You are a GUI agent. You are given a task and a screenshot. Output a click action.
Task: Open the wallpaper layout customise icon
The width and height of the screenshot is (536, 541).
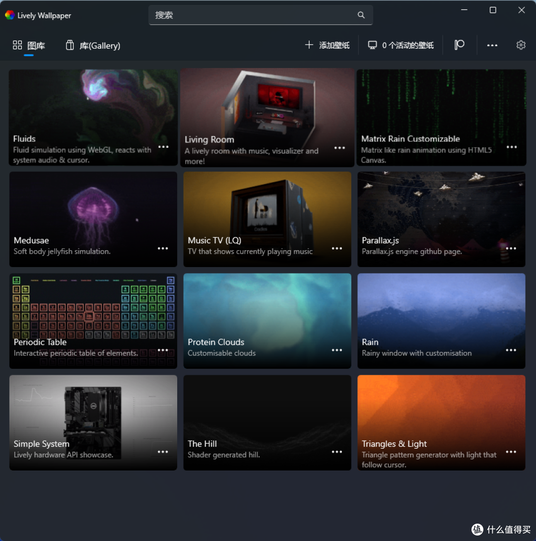tap(459, 45)
